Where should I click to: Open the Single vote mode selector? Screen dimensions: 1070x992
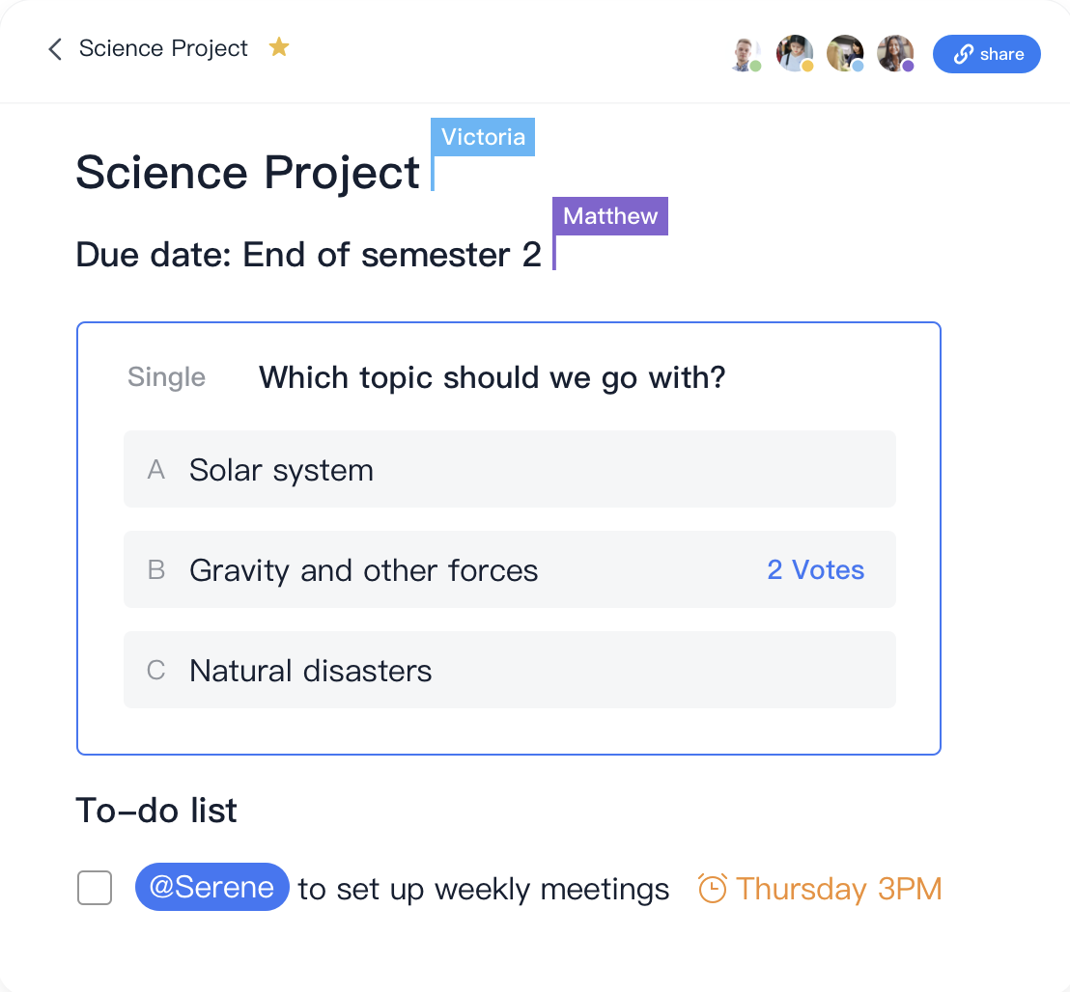[166, 377]
